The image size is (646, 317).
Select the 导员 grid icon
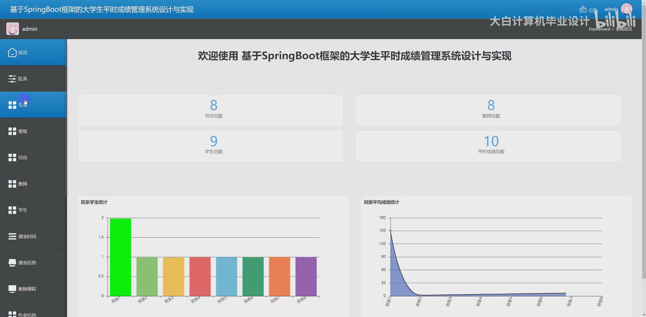click(12, 157)
